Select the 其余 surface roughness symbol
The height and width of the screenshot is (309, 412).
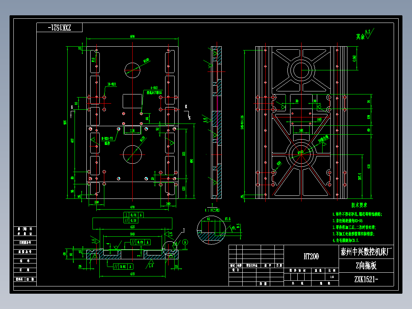(x=365, y=35)
